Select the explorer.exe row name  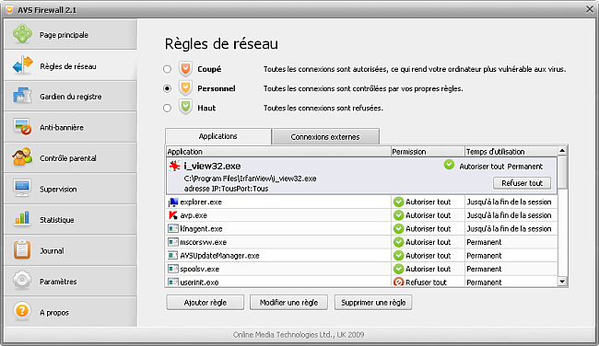point(201,202)
